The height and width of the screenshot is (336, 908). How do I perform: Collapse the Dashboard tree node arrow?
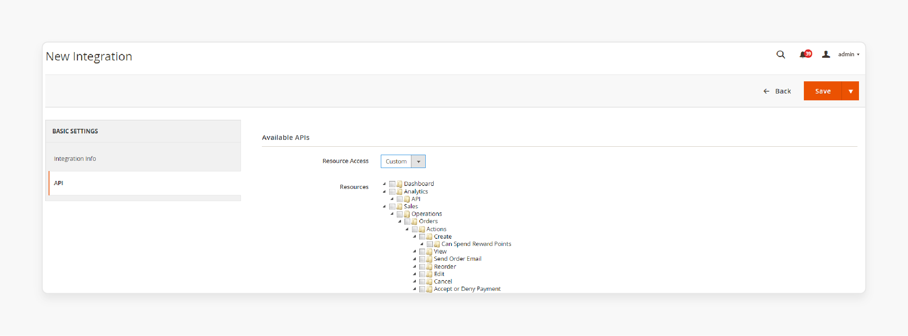tap(384, 184)
